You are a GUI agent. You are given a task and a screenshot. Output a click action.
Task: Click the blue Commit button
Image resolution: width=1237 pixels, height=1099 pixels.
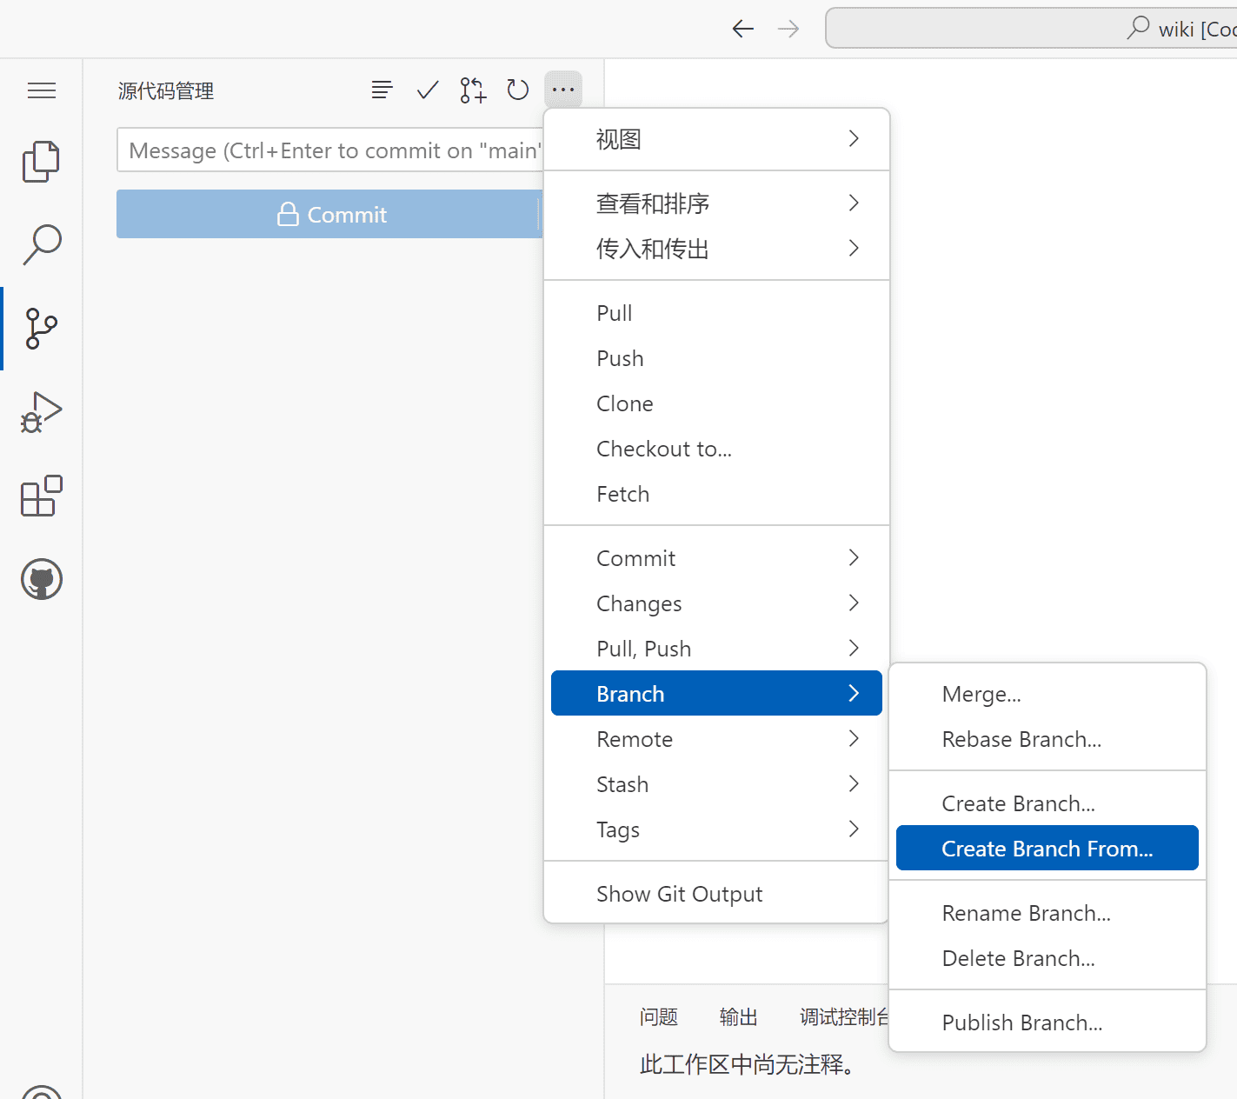tap(330, 215)
